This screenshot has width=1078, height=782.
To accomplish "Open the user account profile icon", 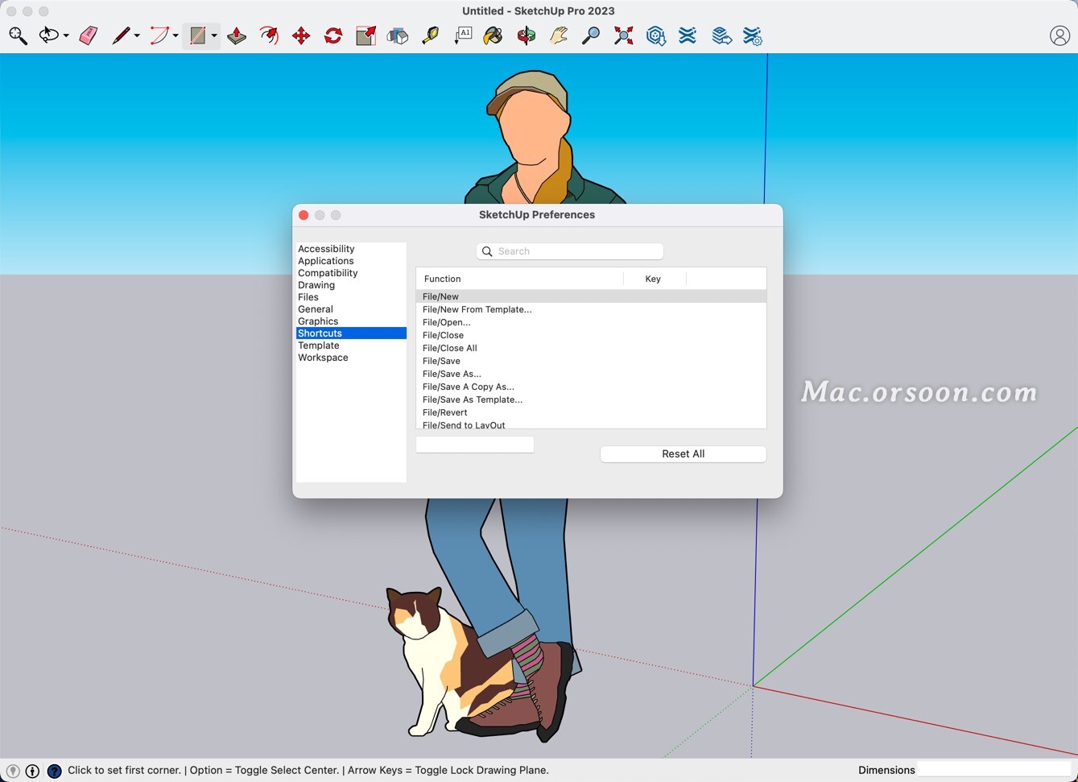I will (x=1059, y=35).
